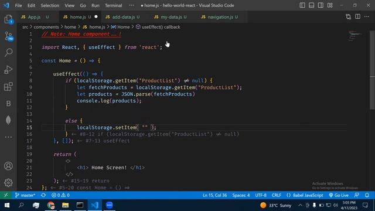Image resolution: width=375 pixels, height=211 pixels.
Task: Open the Bootstrap B extension icon
Action: tap(8, 103)
